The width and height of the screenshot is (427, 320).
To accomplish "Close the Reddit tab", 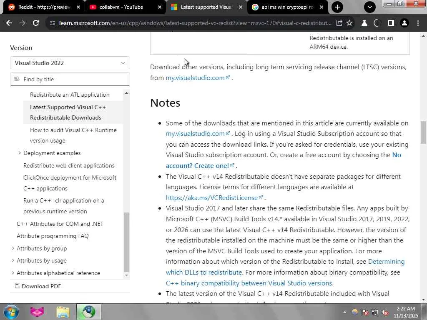I will point(78,7).
